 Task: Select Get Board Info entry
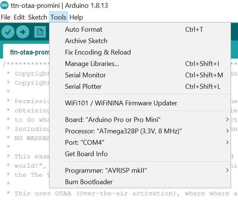(140, 154)
